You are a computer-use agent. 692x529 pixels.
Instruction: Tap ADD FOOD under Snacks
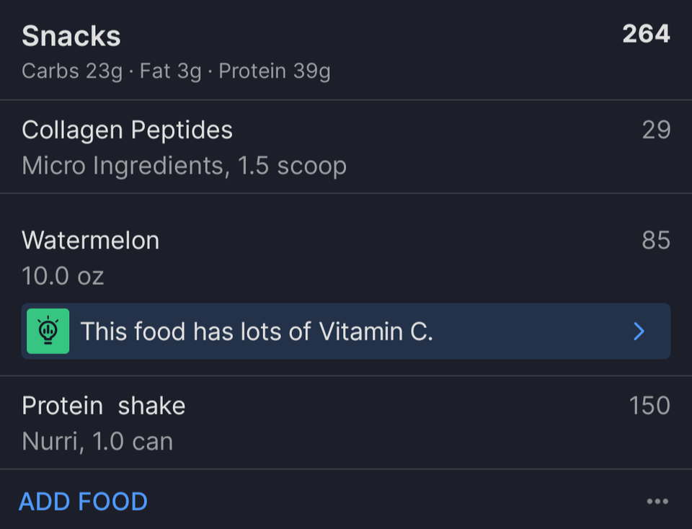(x=83, y=502)
